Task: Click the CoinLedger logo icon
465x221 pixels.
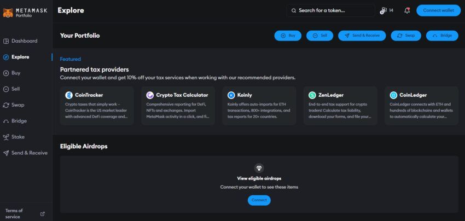Action: point(393,95)
